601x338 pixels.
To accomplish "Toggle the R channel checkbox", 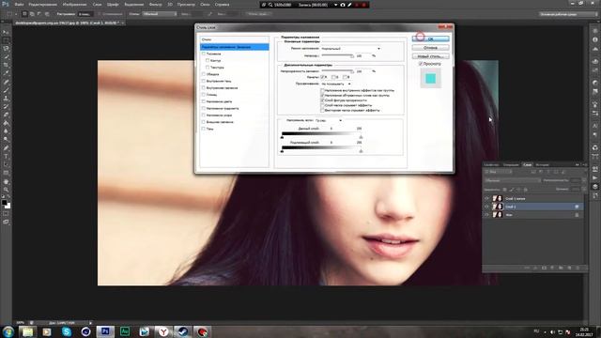I will [x=323, y=77].
